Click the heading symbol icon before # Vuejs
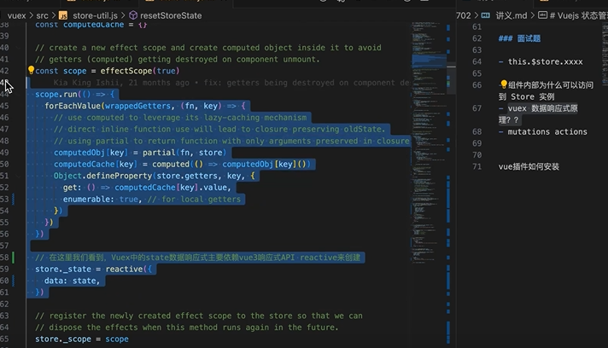Screen dimensions: 608x348 point(543,15)
